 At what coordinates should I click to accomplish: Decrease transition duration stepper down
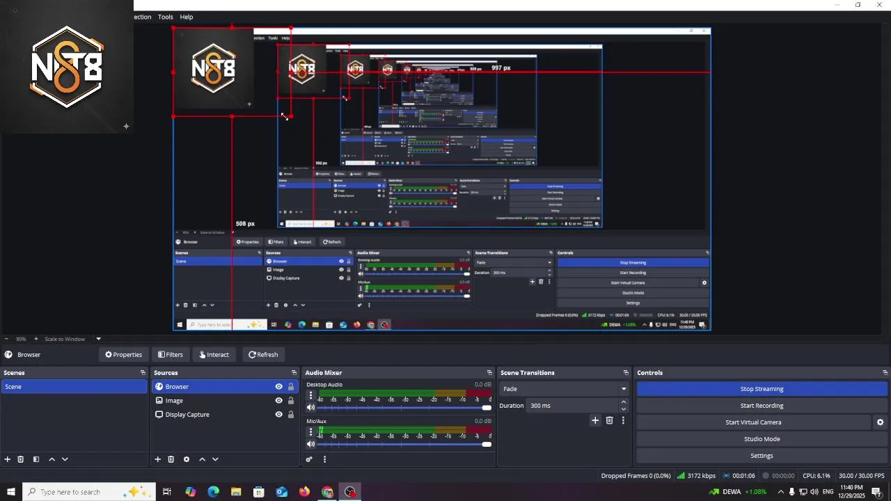click(623, 409)
